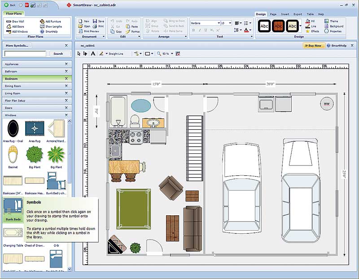Click Add Furniture in the Floor Plans group
359x279 pixels.
click(x=50, y=21)
